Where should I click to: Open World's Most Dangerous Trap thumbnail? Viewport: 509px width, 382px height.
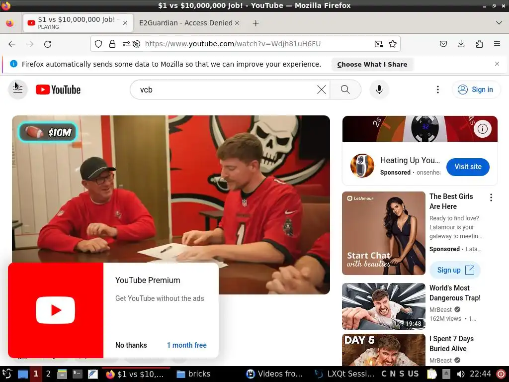(383, 306)
